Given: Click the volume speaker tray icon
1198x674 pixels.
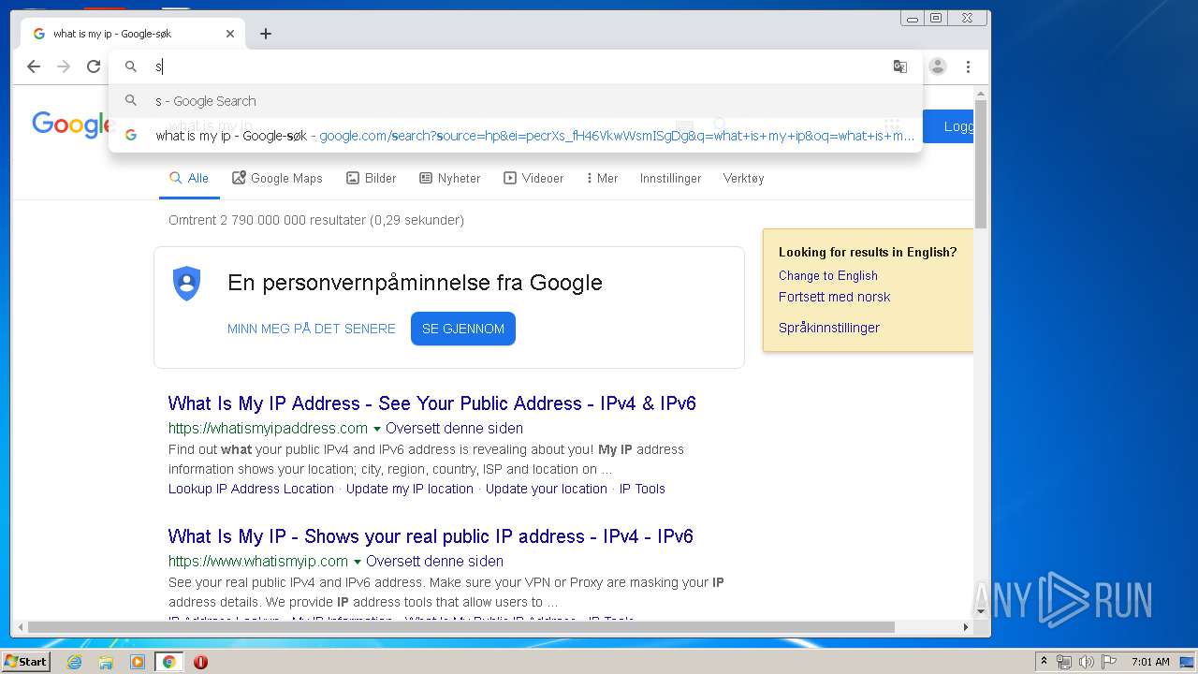Looking at the screenshot, I should click(x=1086, y=662).
